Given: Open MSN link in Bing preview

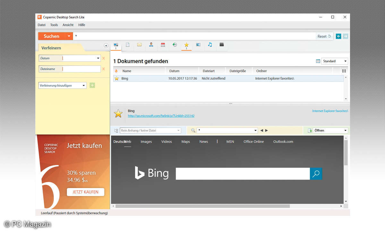Looking at the screenshot, I should 230,141.
